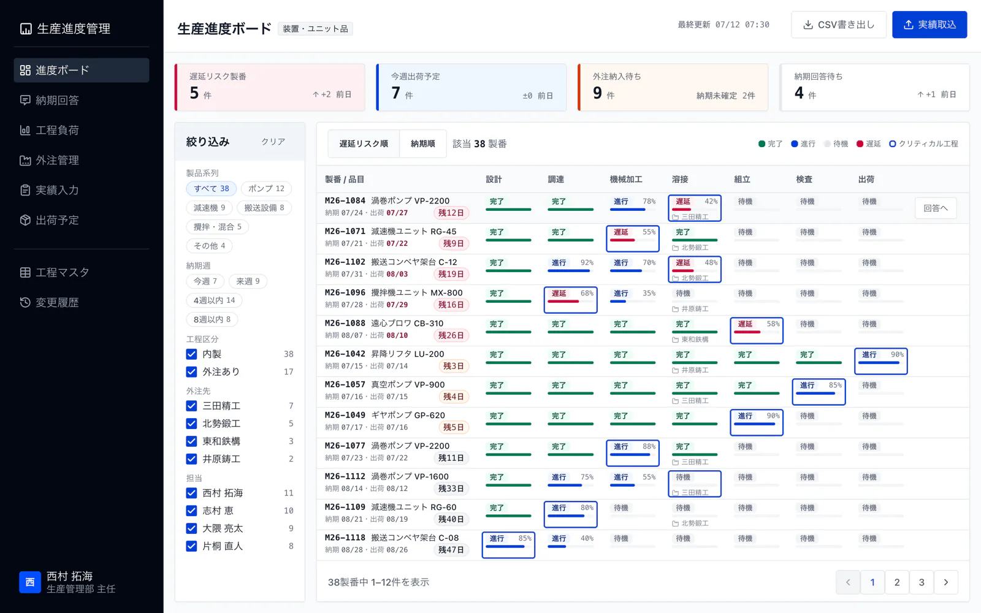Toggle 志村 恵 assignee checkbox
The width and height of the screenshot is (981, 613).
point(191,511)
